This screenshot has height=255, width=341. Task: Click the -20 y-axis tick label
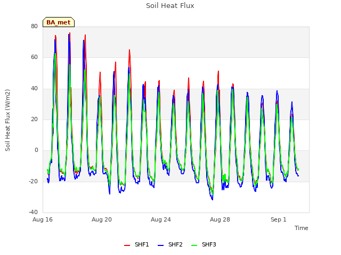[33, 181]
